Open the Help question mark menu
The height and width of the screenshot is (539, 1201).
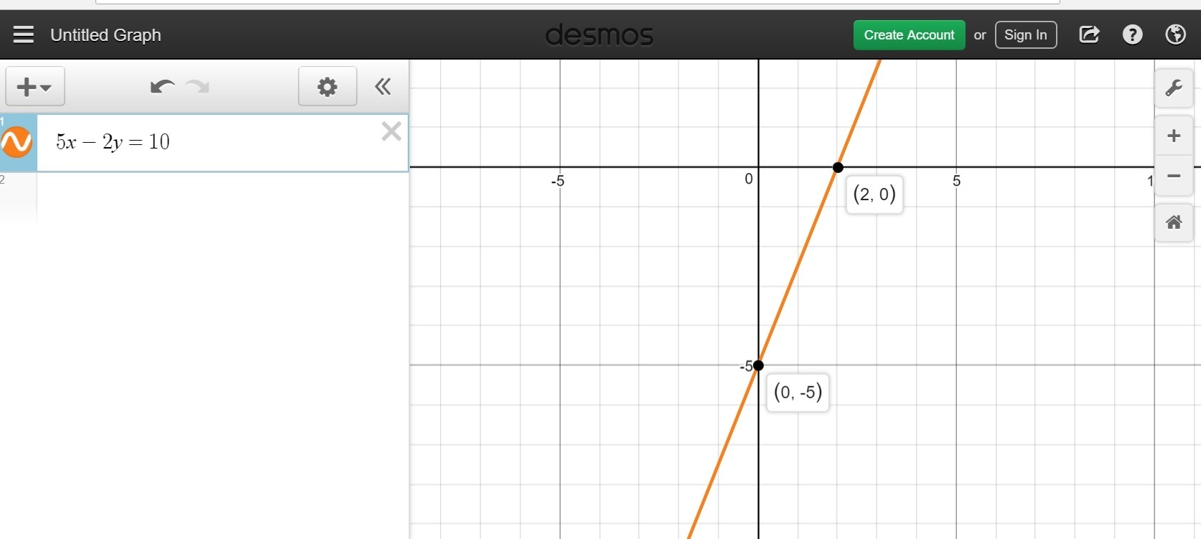(1132, 34)
